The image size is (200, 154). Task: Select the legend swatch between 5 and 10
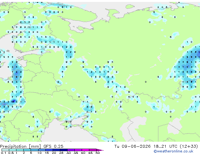pyautogui.click(x=34, y=150)
